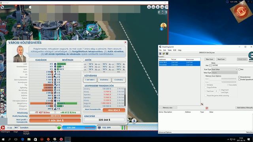
Task: Click the B kötvény bond button
Action: pyautogui.click(x=104, y=80)
